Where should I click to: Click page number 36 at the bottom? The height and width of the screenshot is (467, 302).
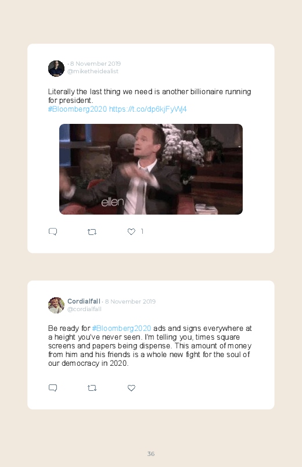tap(151, 454)
